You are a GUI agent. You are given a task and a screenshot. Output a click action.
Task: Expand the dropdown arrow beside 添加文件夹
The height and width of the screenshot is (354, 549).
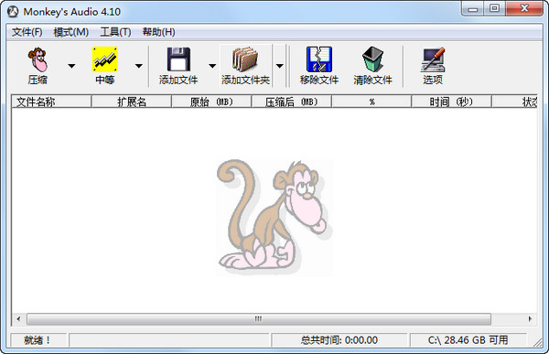click(279, 66)
